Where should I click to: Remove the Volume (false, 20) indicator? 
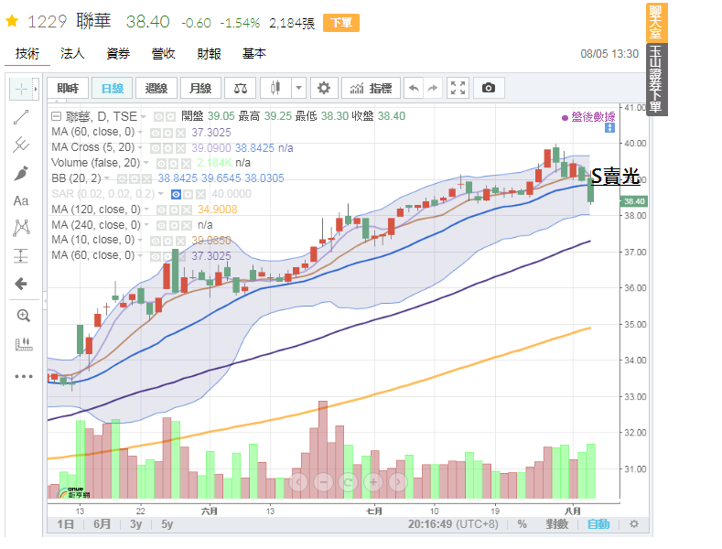[186, 164]
